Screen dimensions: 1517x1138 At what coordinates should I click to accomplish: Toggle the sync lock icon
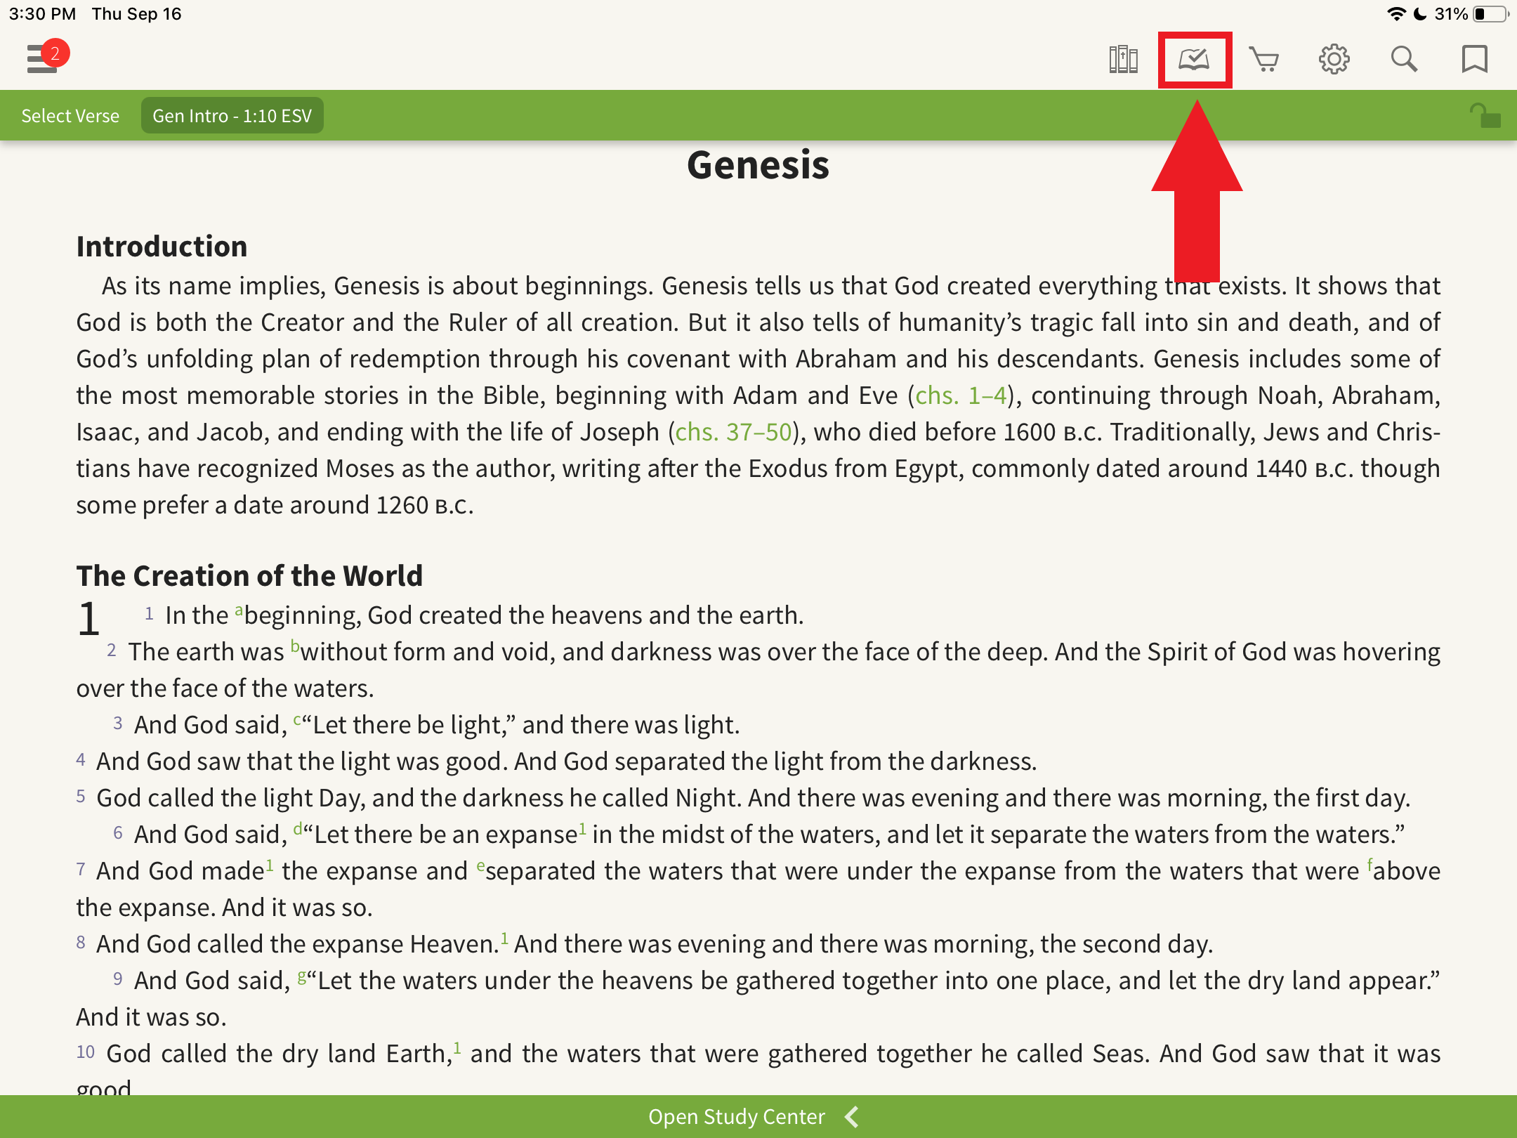[1485, 116]
